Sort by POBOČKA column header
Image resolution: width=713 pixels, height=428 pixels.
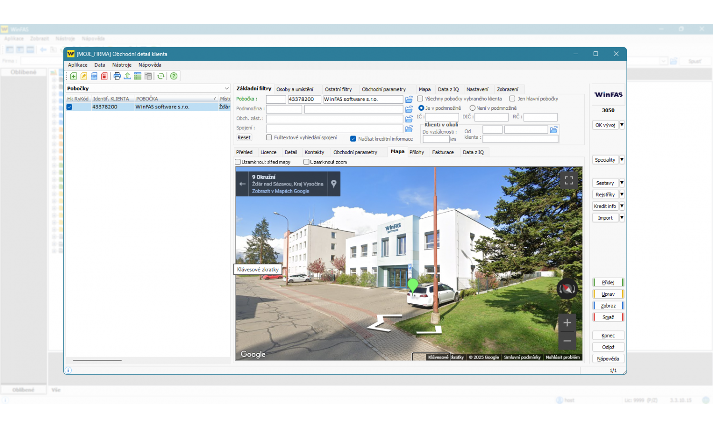click(176, 99)
